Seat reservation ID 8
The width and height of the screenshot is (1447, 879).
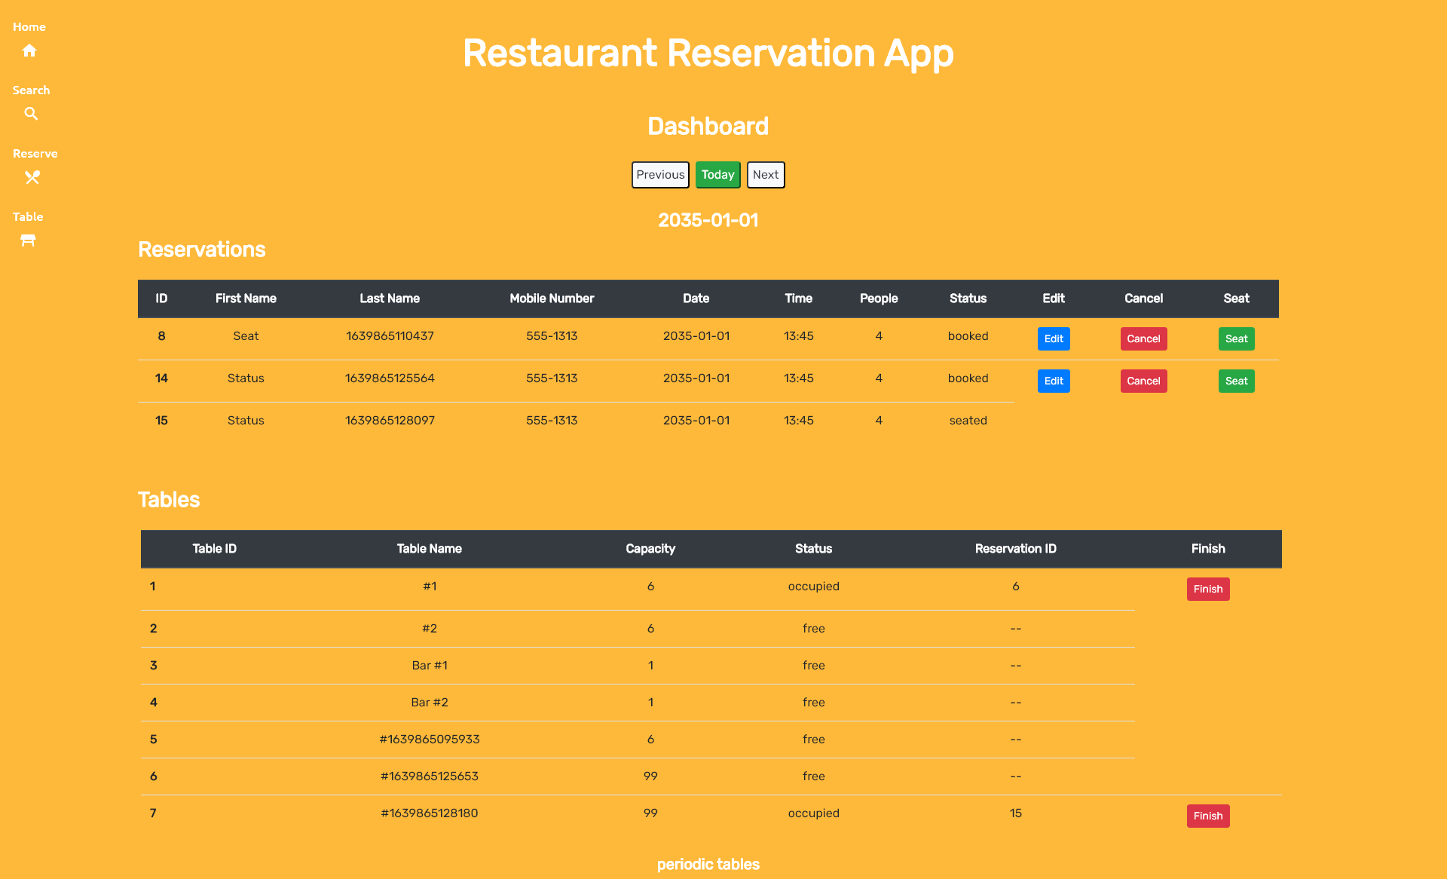(1236, 338)
